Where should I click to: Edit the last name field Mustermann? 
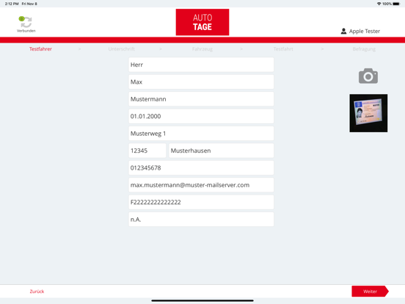201,99
